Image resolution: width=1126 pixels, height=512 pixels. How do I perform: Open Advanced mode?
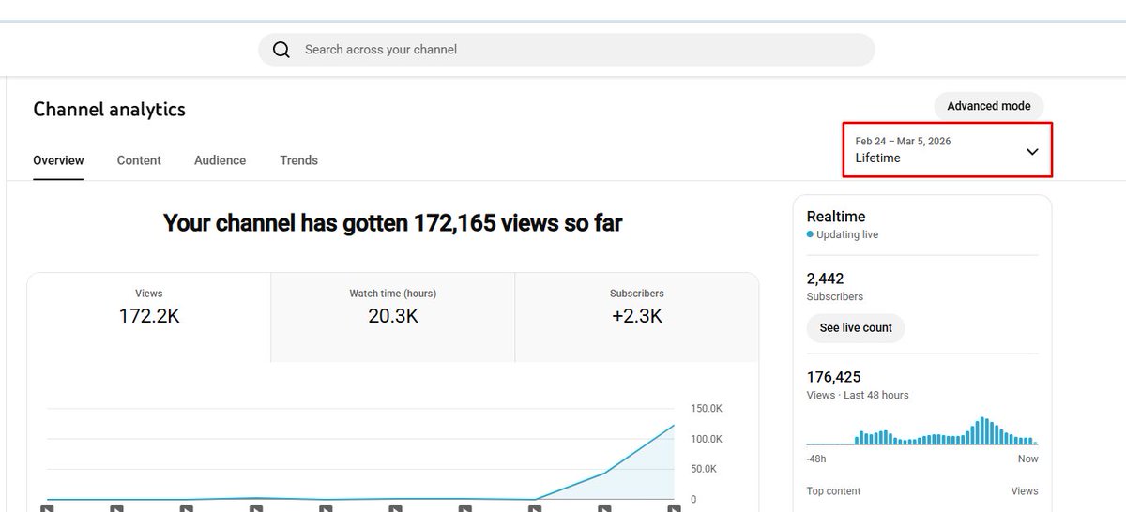pos(988,106)
